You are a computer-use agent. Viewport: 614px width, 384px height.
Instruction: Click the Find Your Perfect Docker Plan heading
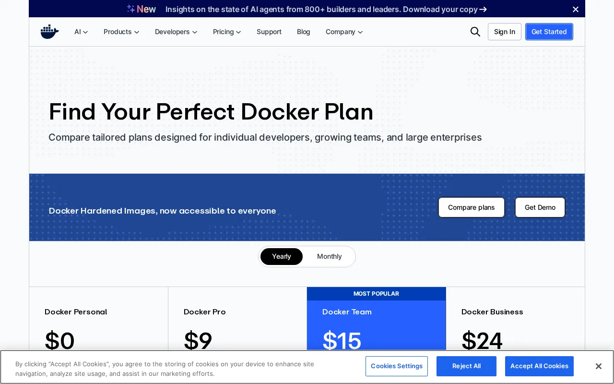(x=211, y=112)
